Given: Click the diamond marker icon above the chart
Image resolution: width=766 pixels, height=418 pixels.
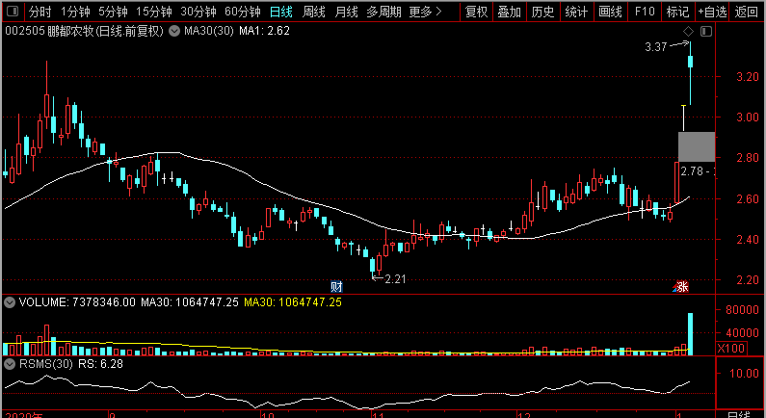Looking at the screenshot, I should [688, 32].
